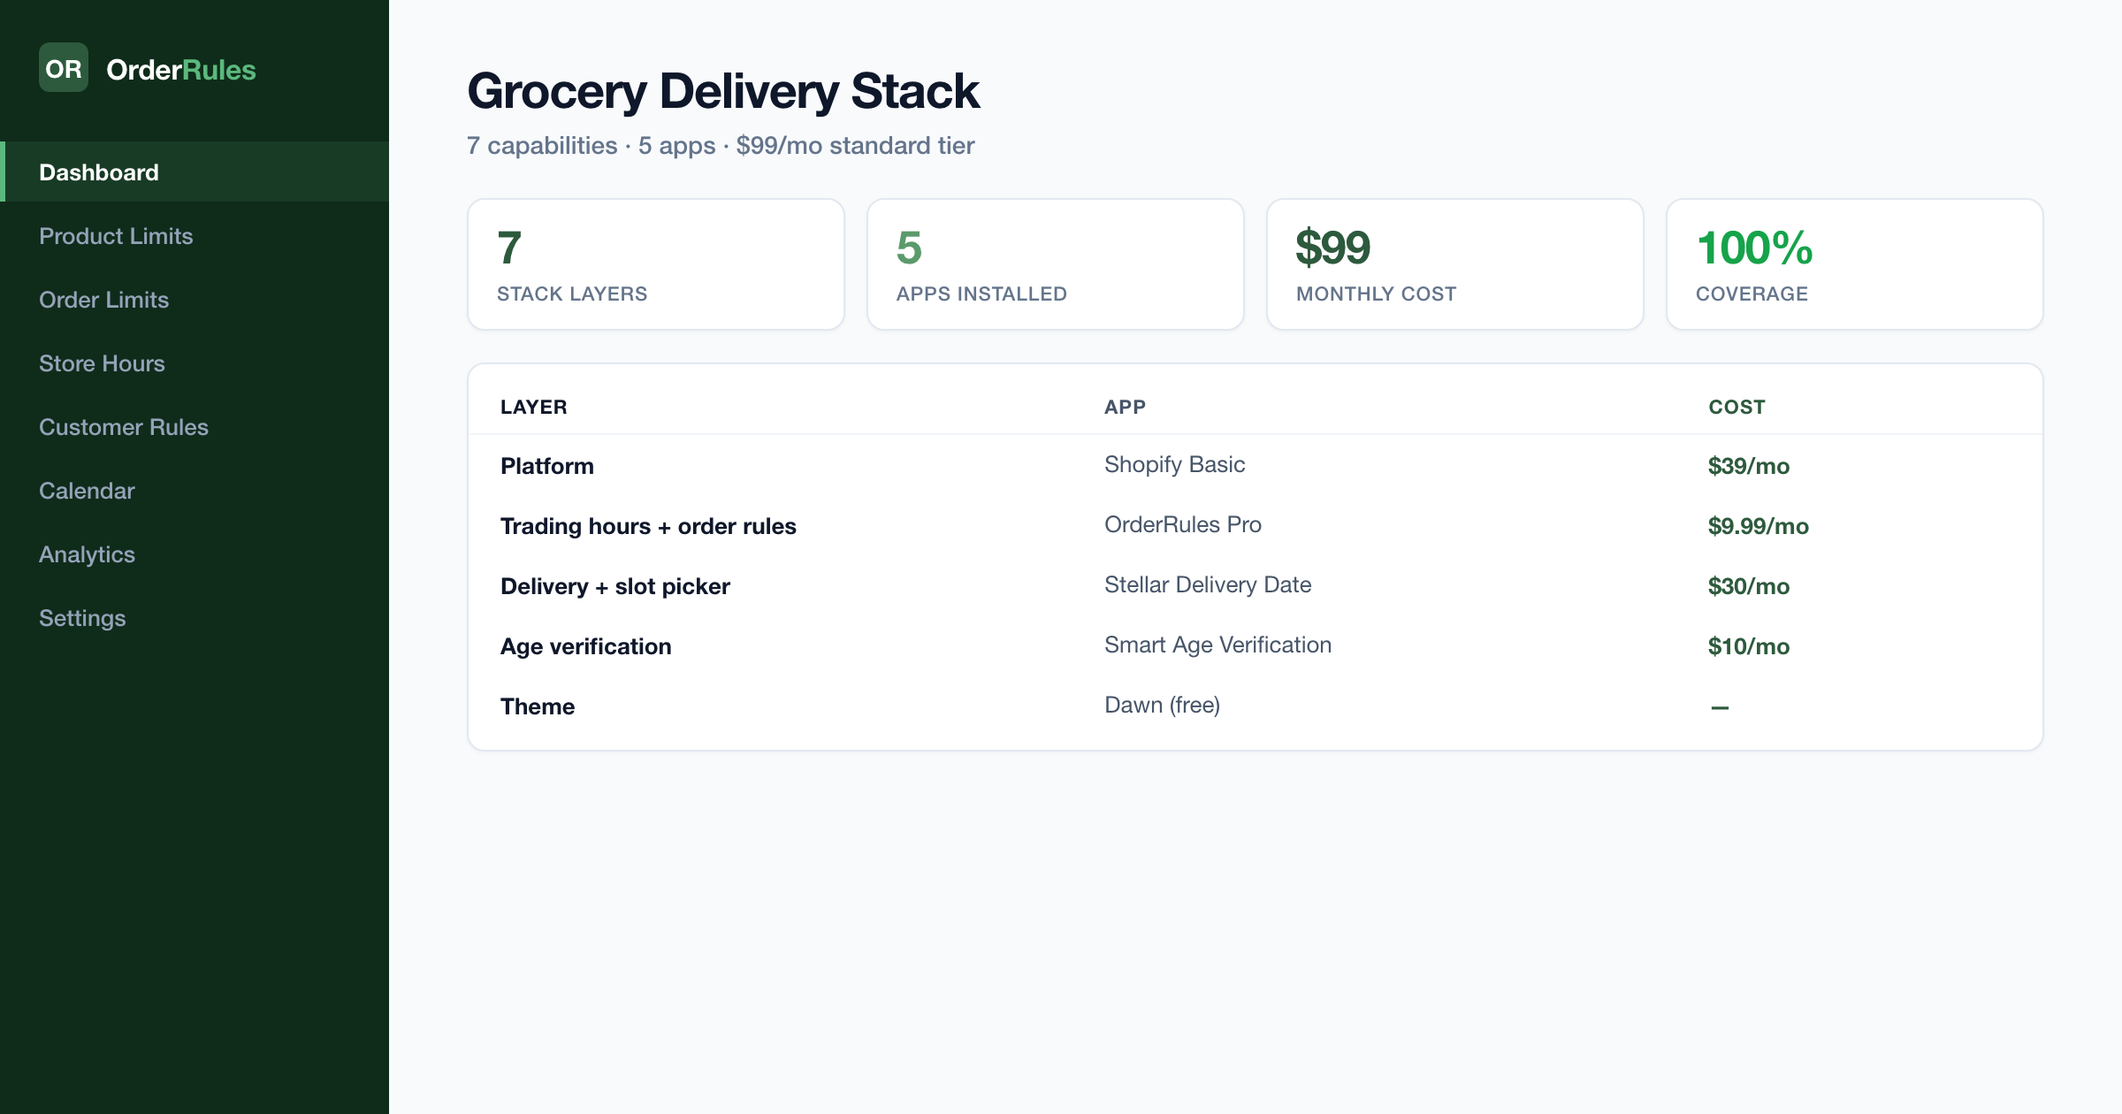Click the $30/mo cost value

[x=1749, y=586]
